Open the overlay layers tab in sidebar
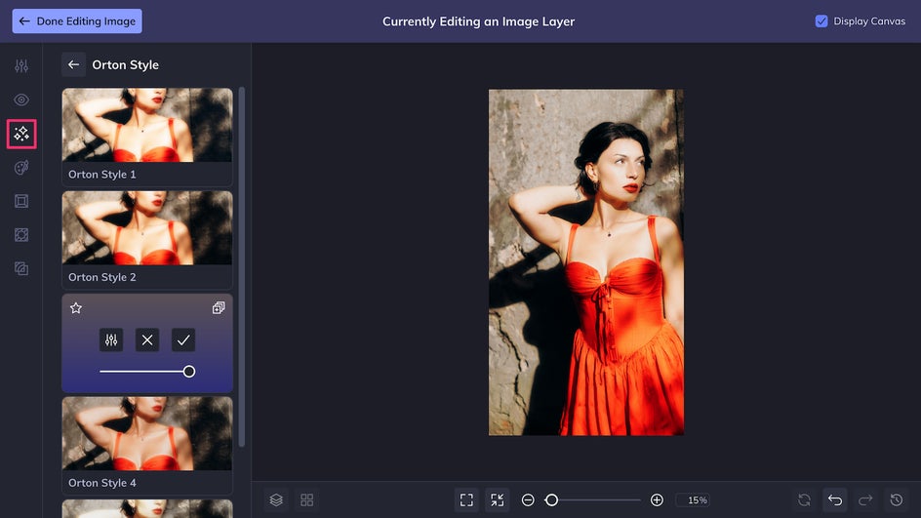 click(x=21, y=269)
